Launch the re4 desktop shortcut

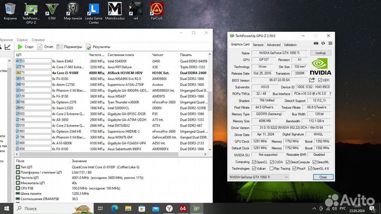[x=135, y=11]
